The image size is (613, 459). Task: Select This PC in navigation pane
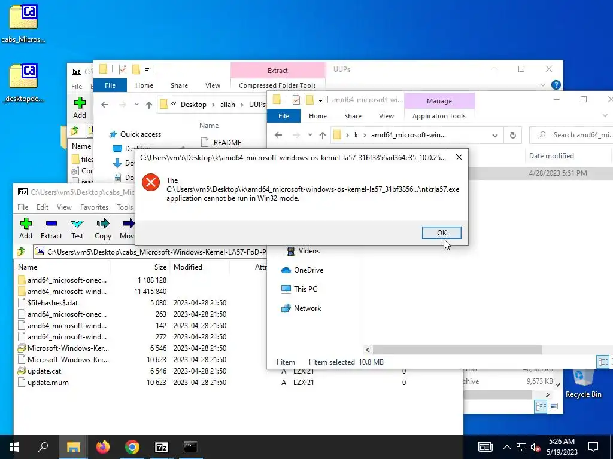tap(299, 289)
